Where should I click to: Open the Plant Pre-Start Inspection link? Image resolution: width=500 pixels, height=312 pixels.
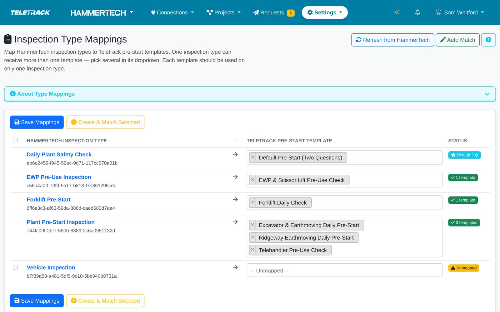point(61,222)
